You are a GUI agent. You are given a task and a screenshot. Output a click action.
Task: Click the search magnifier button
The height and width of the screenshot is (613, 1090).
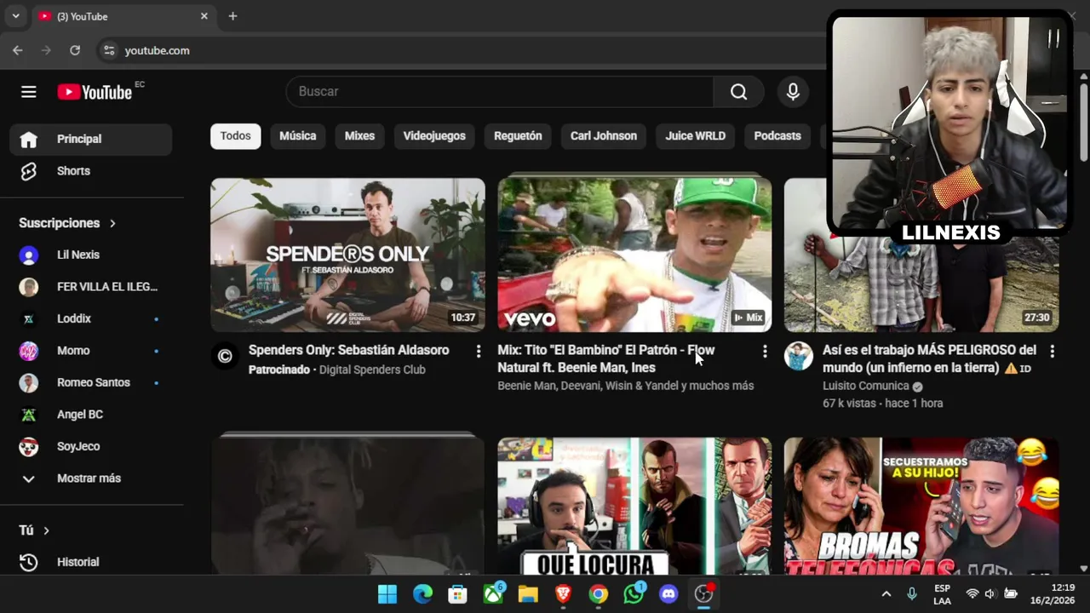coord(739,92)
